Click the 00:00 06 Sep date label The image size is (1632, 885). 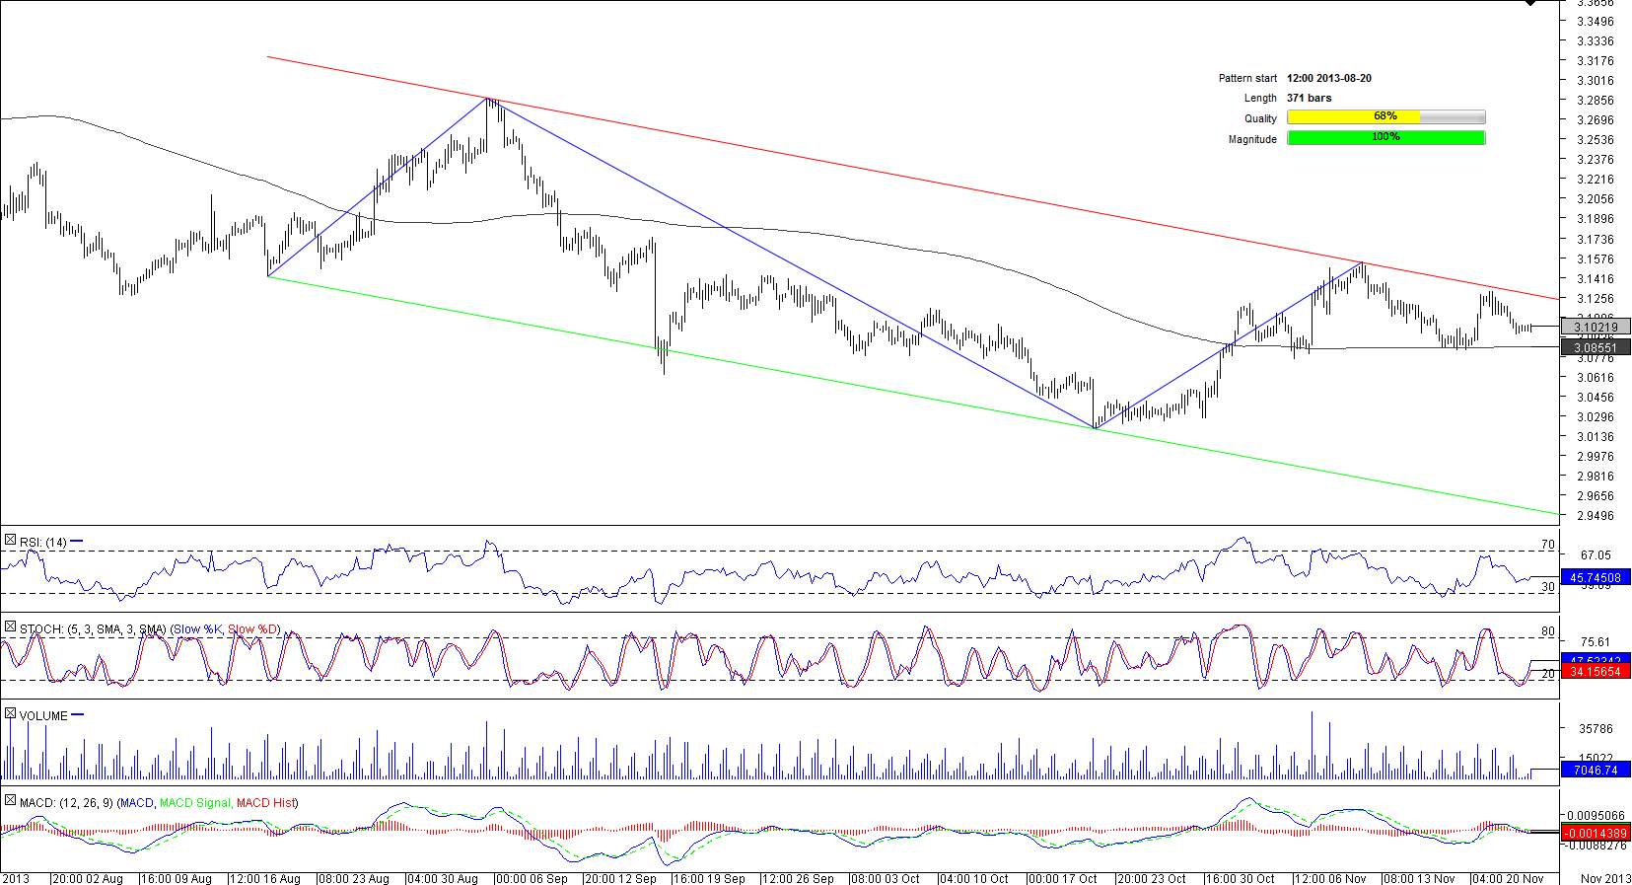point(532,878)
